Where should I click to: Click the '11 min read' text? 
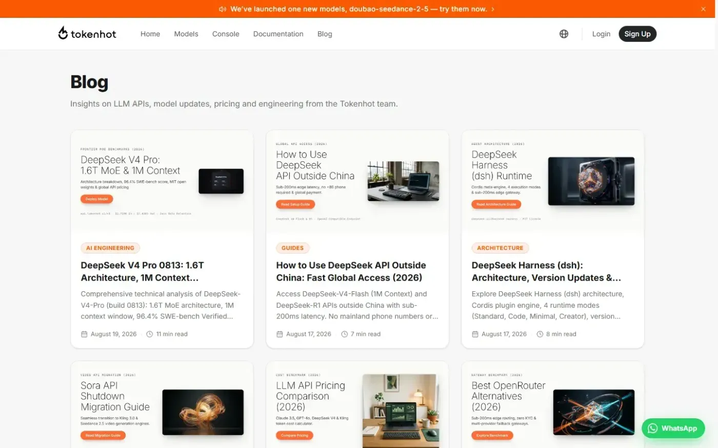[172, 334]
